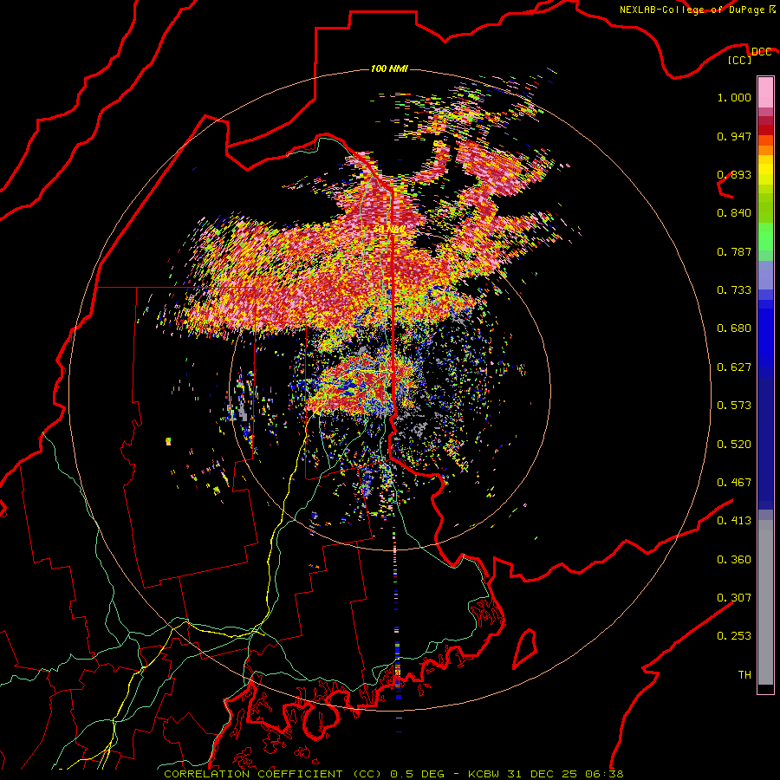
Task: Click the 50 NMI range ring label
Action: click(x=389, y=230)
